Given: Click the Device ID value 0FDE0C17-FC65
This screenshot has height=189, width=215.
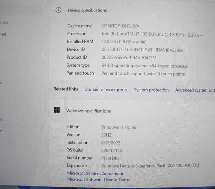Looking at the screenshot, I should tap(142, 50).
